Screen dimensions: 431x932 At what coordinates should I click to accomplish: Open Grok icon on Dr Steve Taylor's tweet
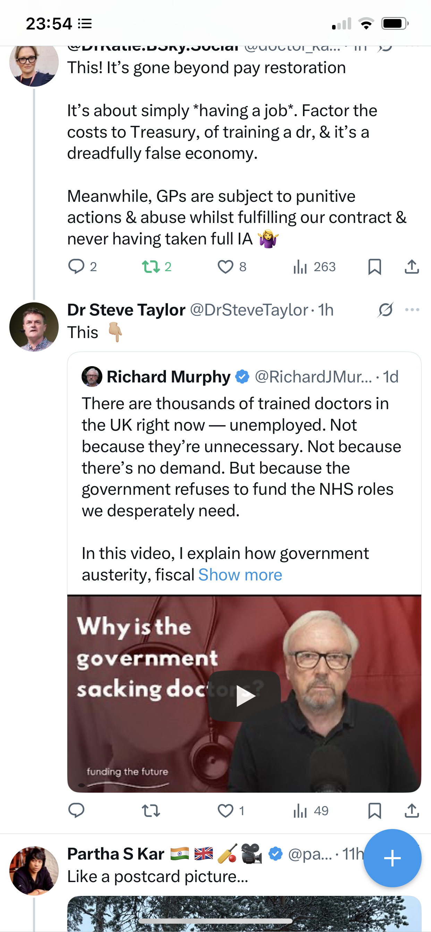385,310
